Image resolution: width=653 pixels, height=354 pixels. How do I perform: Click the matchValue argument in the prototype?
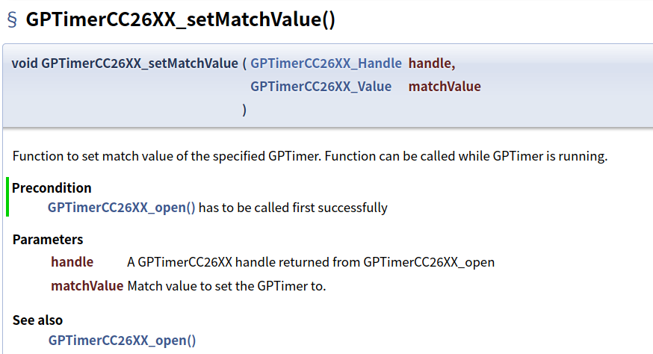(445, 87)
